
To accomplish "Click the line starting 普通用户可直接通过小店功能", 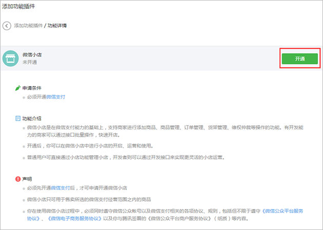I will click(126, 158).
